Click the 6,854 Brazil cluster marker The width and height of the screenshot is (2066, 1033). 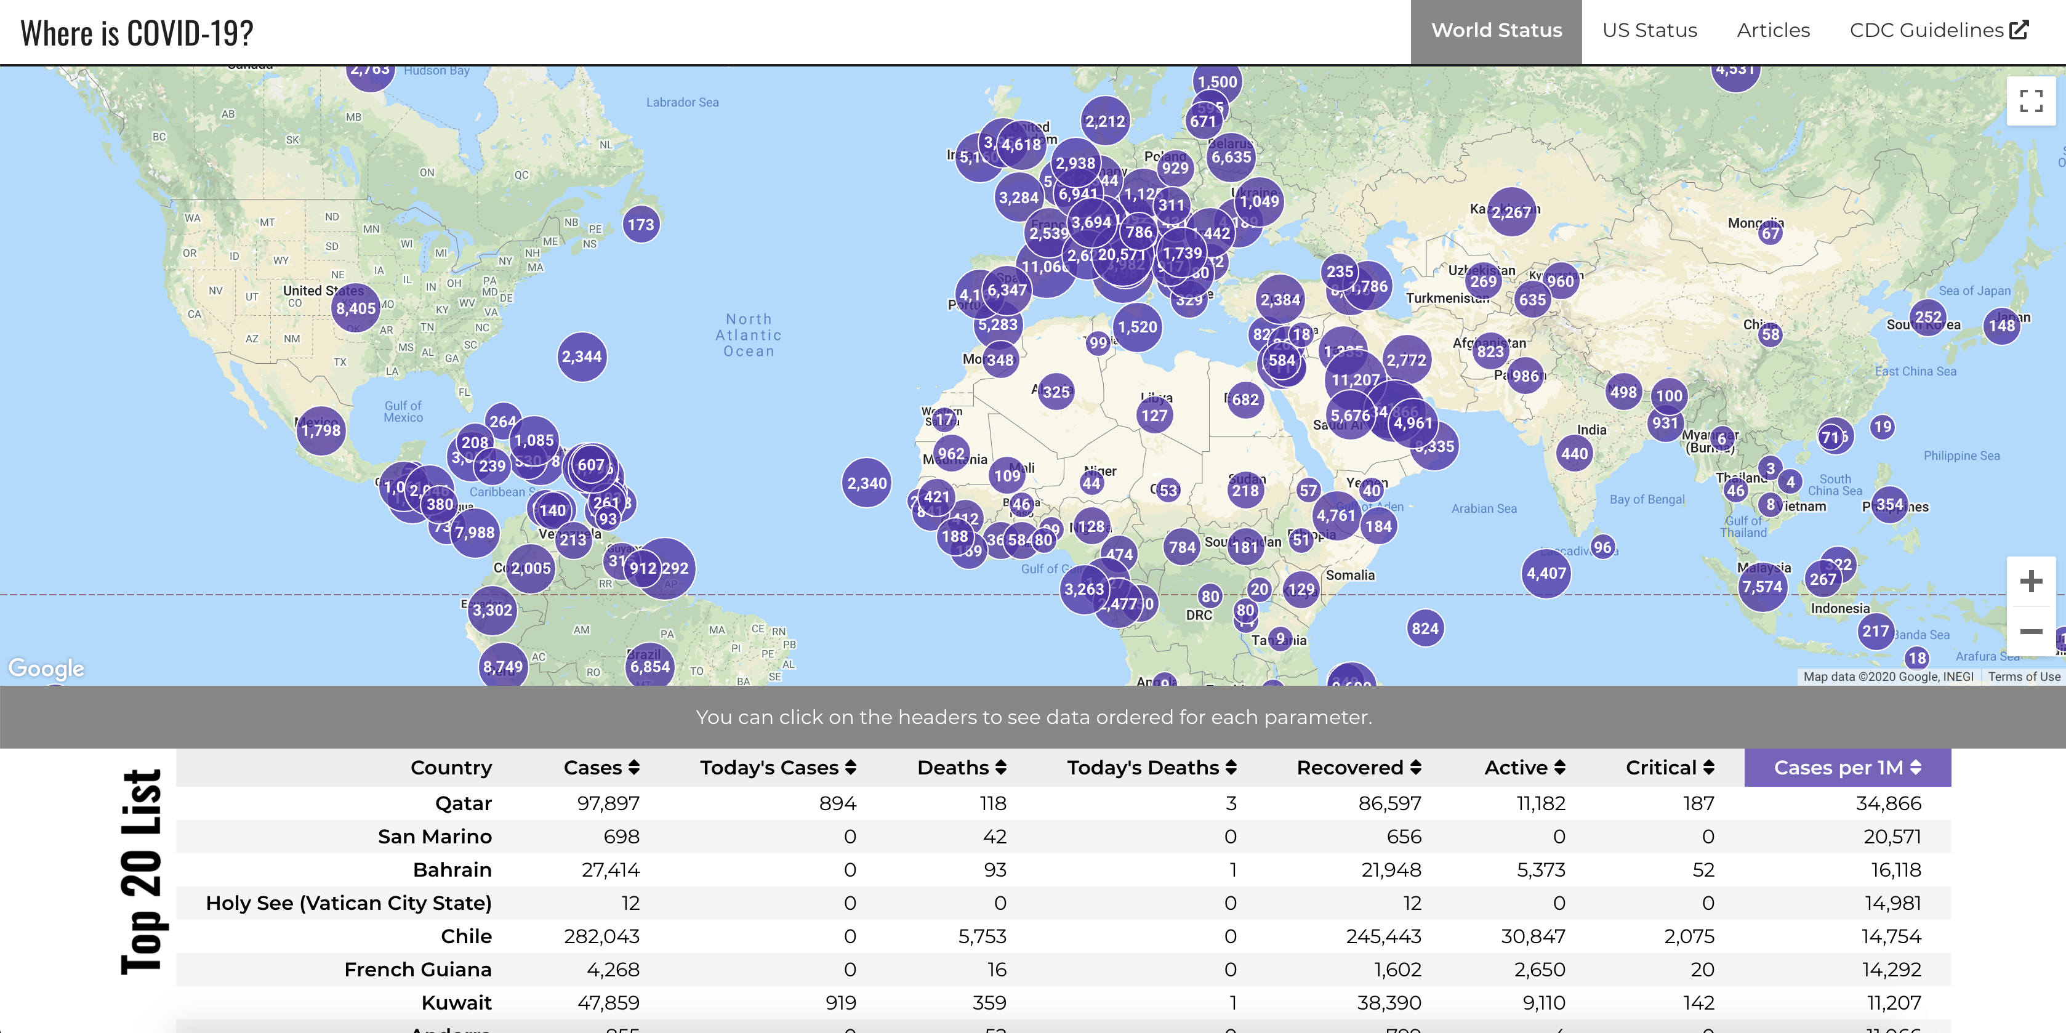(649, 667)
